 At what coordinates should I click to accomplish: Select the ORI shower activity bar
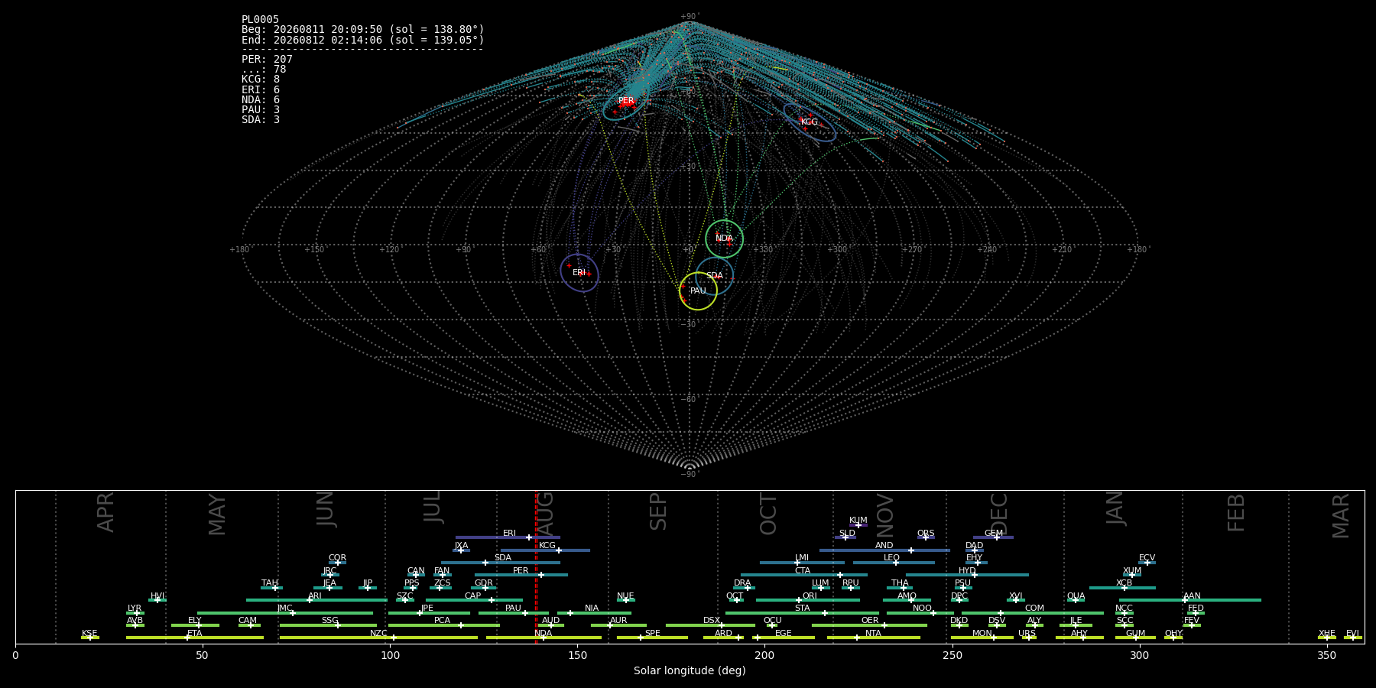[808, 600]
